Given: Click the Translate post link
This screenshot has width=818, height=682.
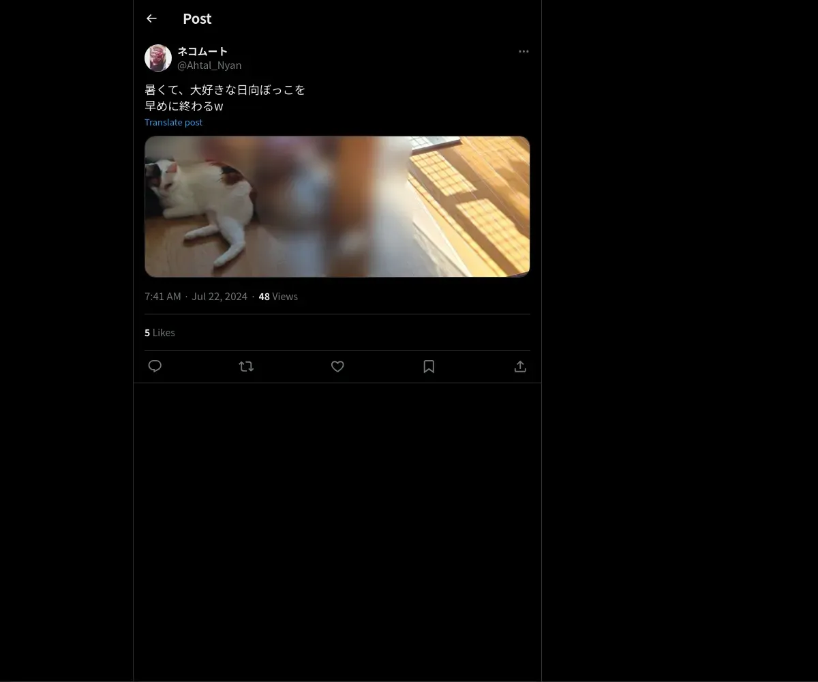Looking at the screenshot, I should click(173, 122).
